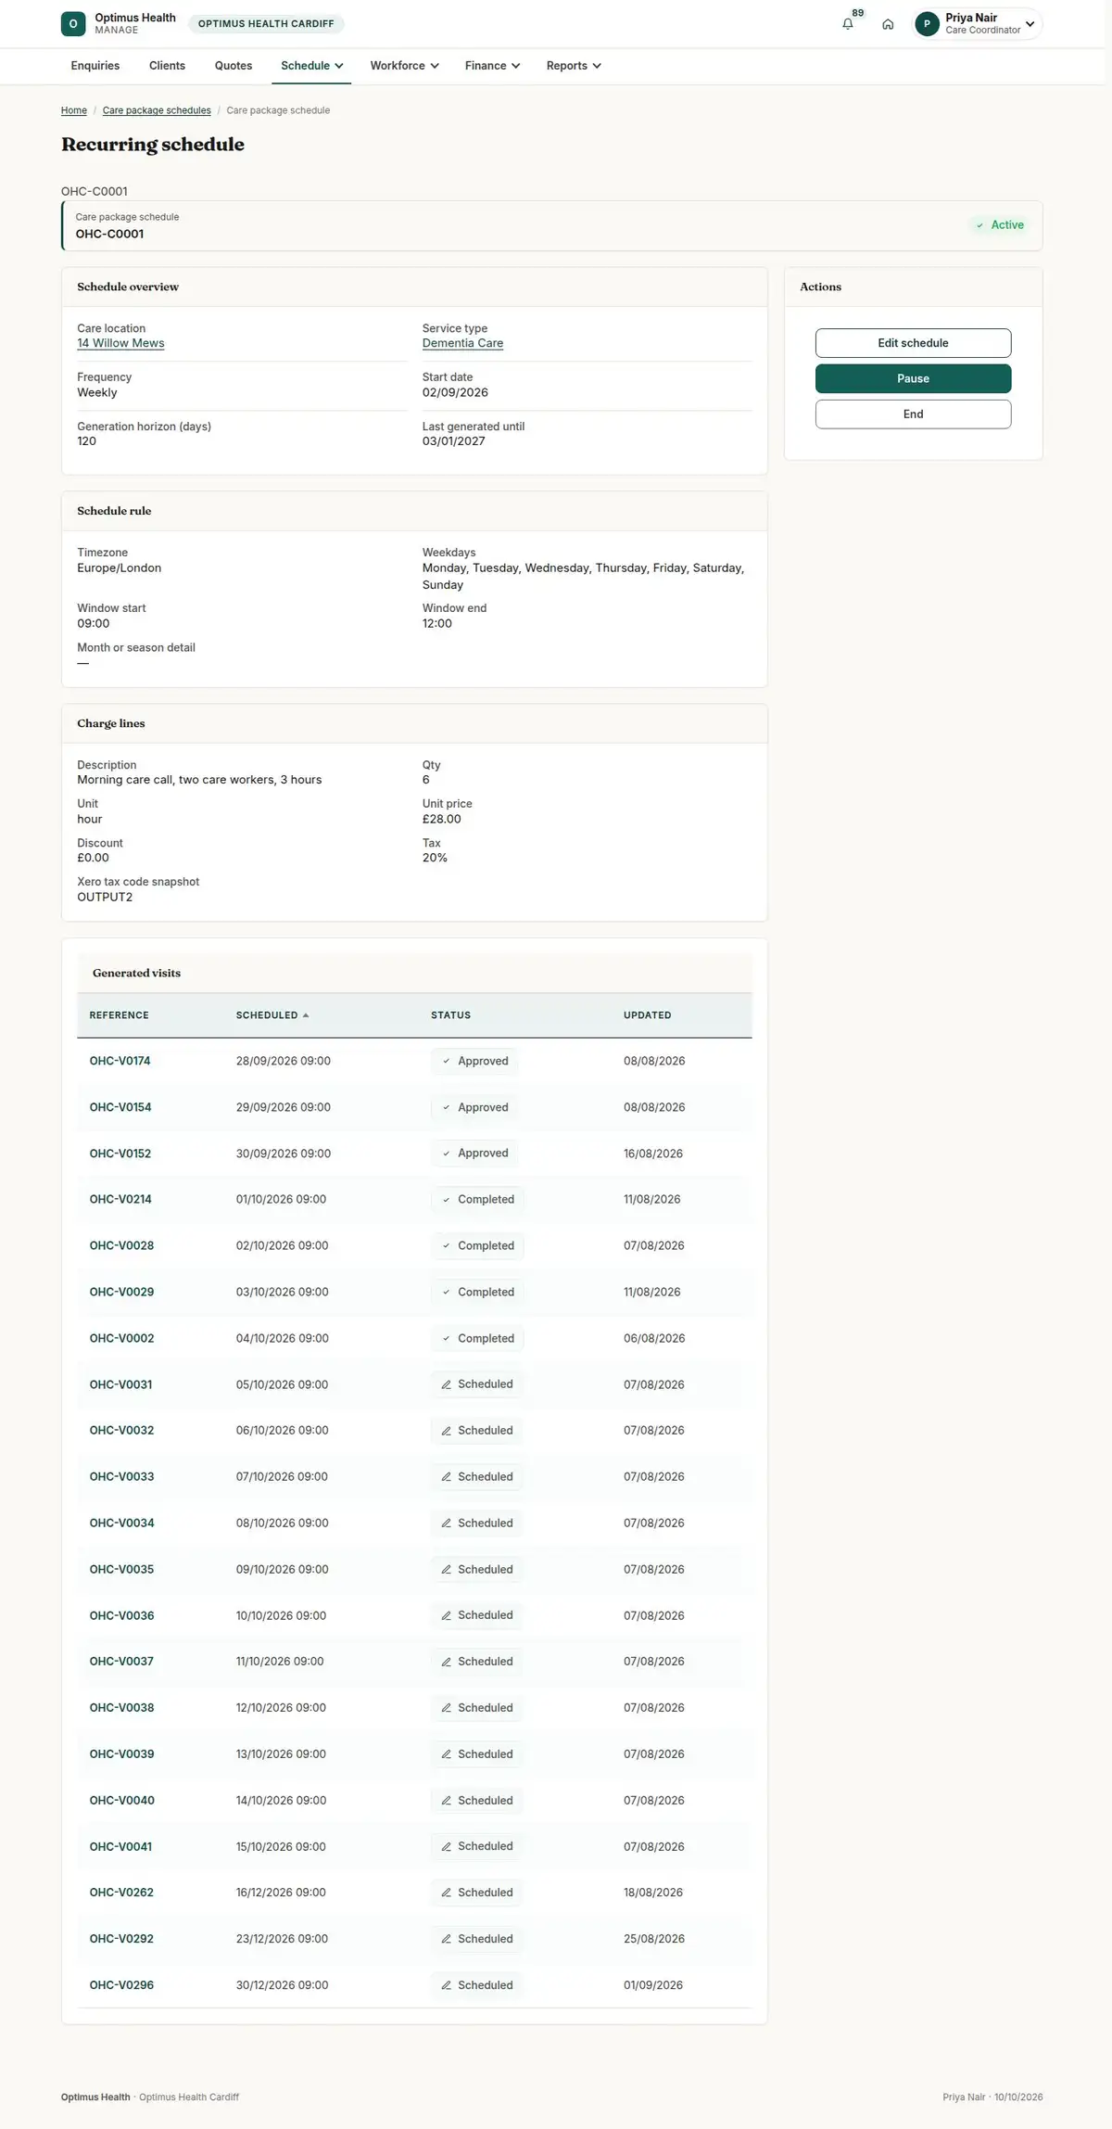
Task: Open visit OHC-V0002
Action: pos(121,1338)
